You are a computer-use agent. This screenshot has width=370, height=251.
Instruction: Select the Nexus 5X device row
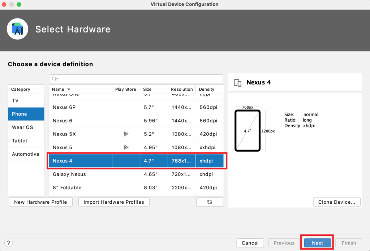click(136, 134)
